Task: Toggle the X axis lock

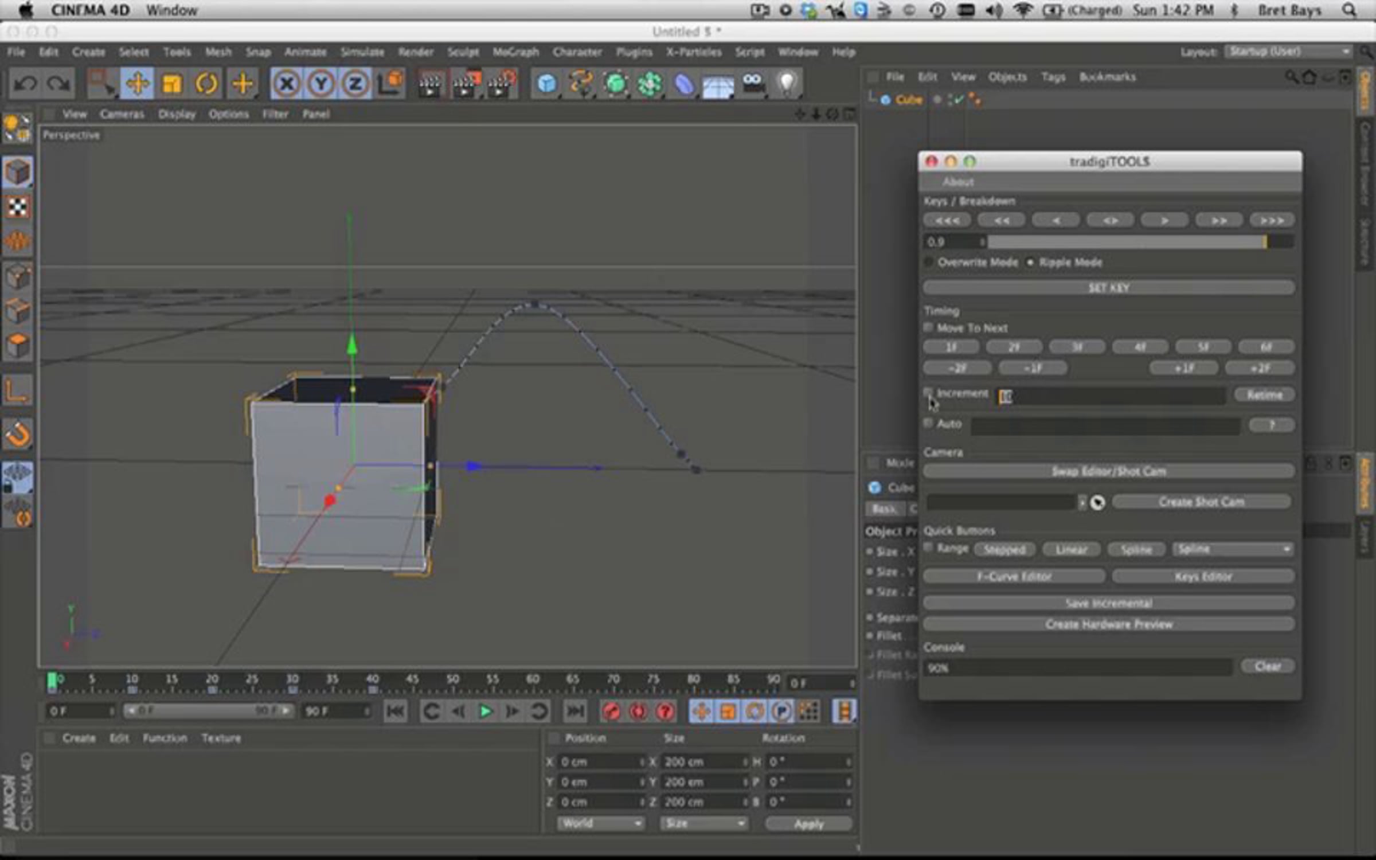Action: (286, 84)
